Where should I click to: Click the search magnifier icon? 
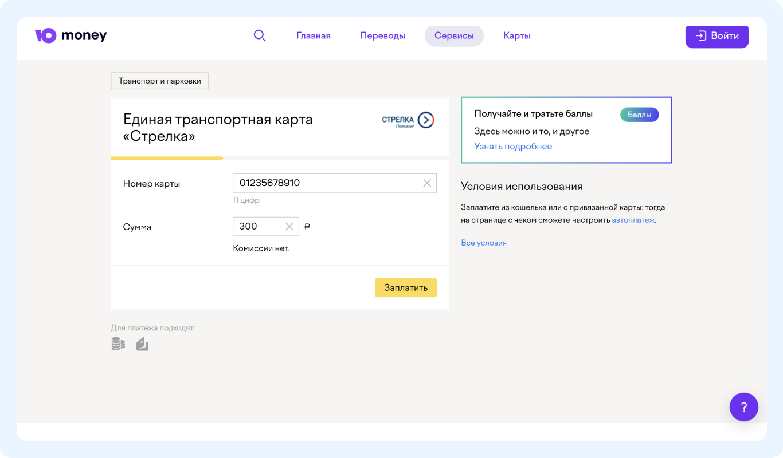(x=260, y=35)
